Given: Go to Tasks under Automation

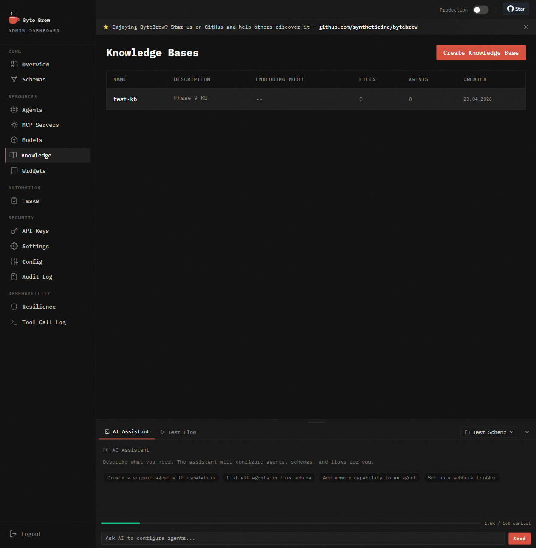Looking at the screenshot, I should [48, 201].
